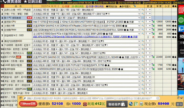
Task: Click 賣賣通報 header item
Action: pyautogui.click(x=12, y=2)
